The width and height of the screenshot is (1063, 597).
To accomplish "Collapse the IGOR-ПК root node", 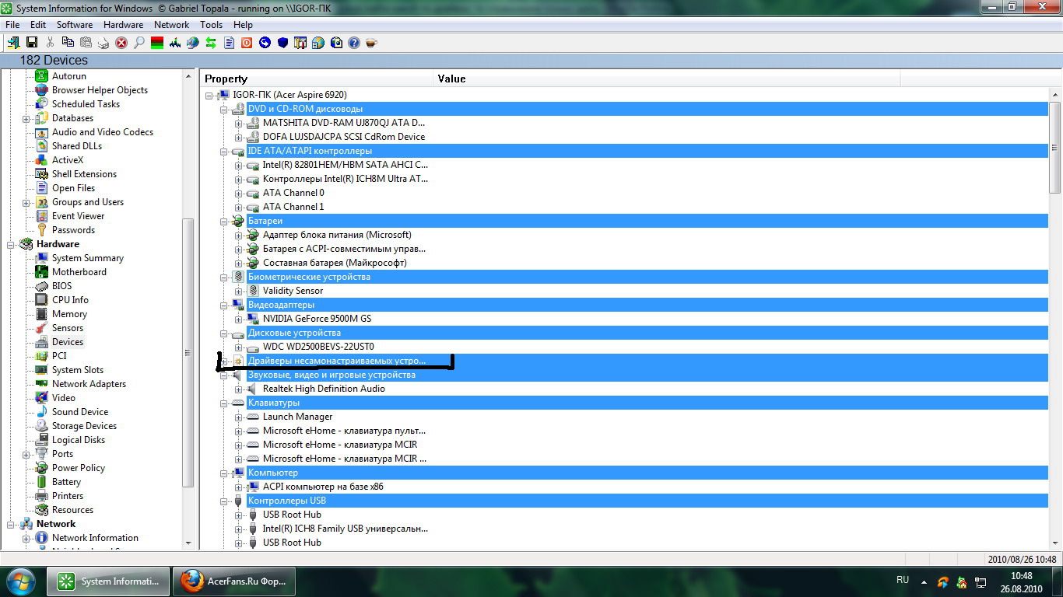I will click(x=209, y=96).
